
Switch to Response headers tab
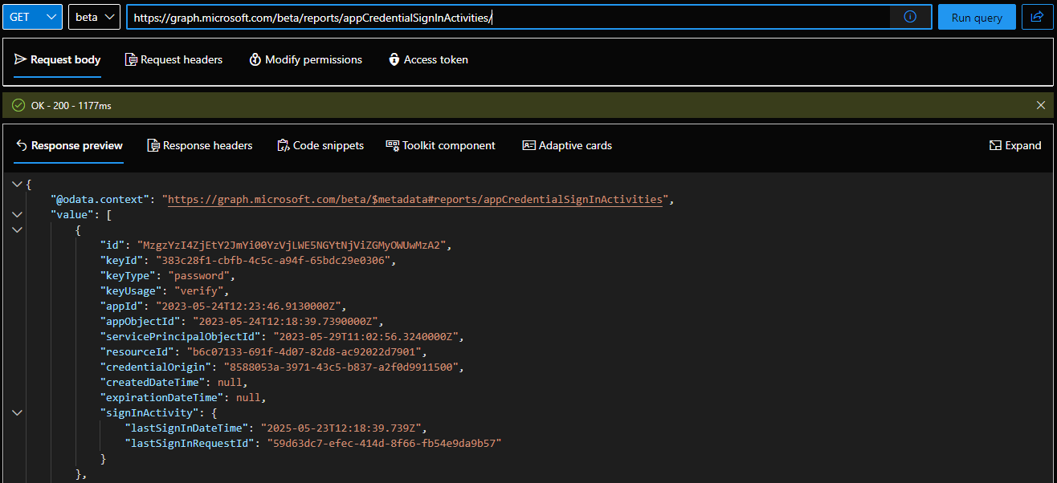point(200,145)
